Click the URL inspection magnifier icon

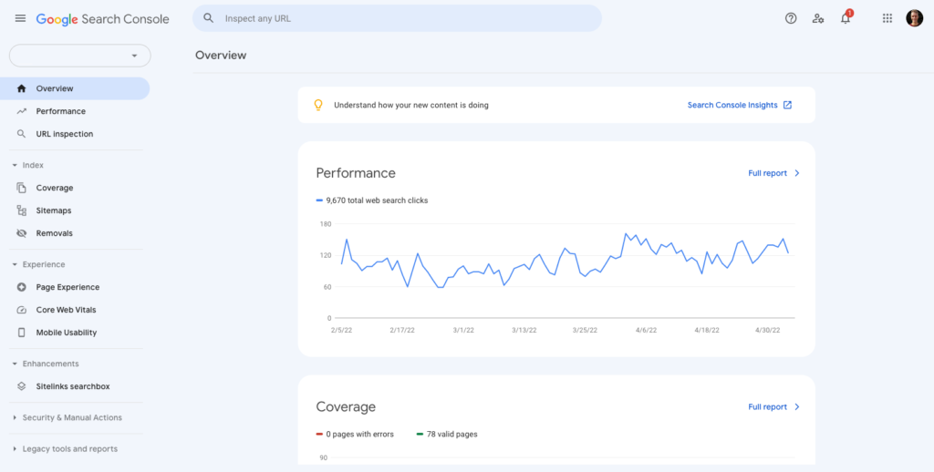22,134
